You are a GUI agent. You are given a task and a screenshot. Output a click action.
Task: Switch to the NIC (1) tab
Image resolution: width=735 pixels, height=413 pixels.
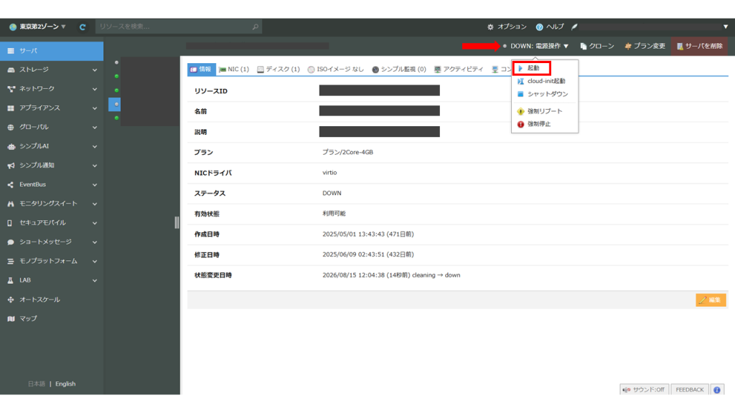[x=234, y=70]
